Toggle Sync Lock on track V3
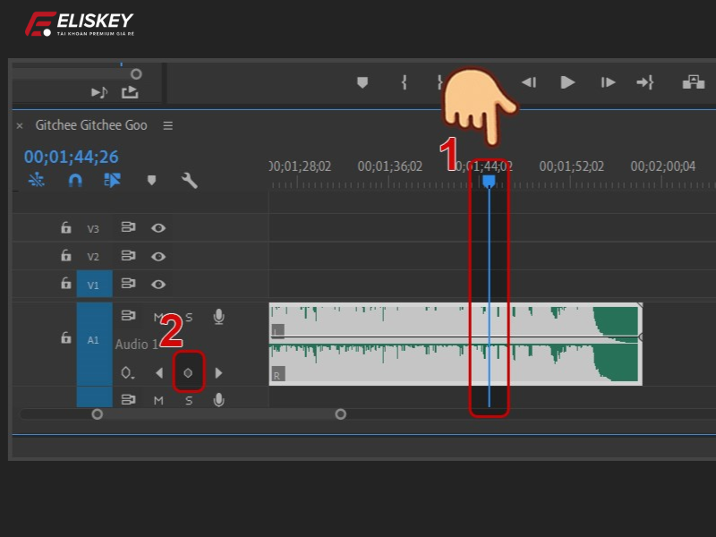This screenshot has width=716, height=537. point(128,227)
